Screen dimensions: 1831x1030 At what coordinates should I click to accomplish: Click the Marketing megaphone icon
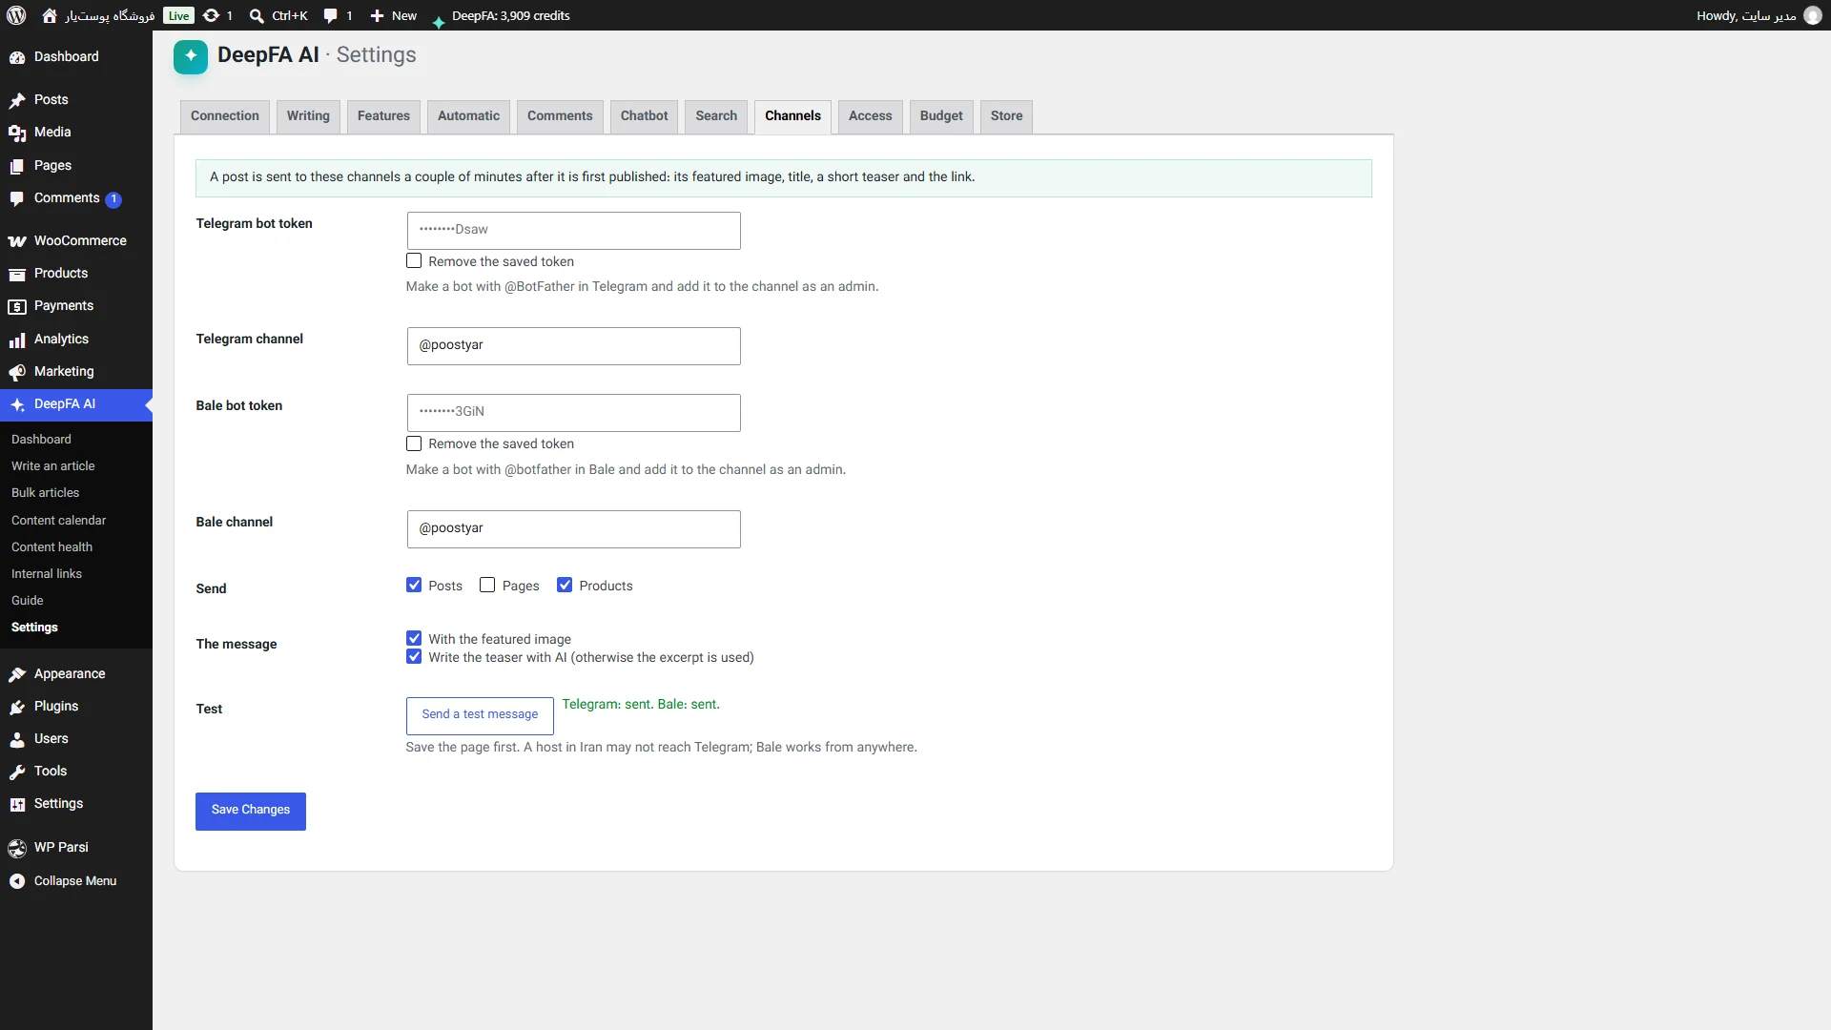click(17, 372)
